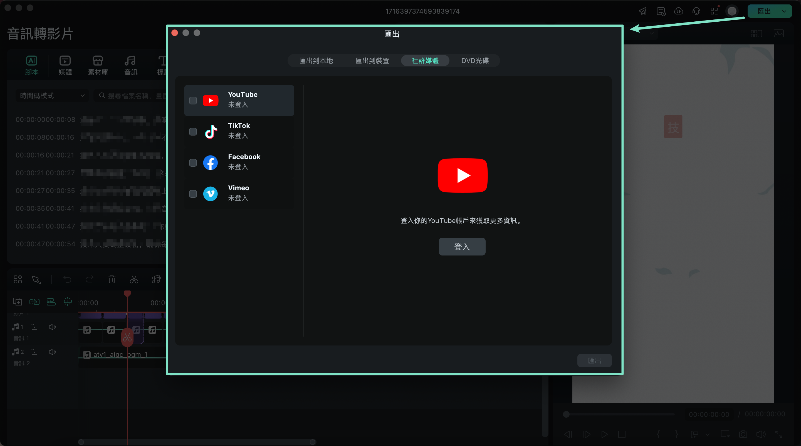This screenshot has height=446, width=801.
Task: Click the audio beat detection icon
Action: coord(156,279)
